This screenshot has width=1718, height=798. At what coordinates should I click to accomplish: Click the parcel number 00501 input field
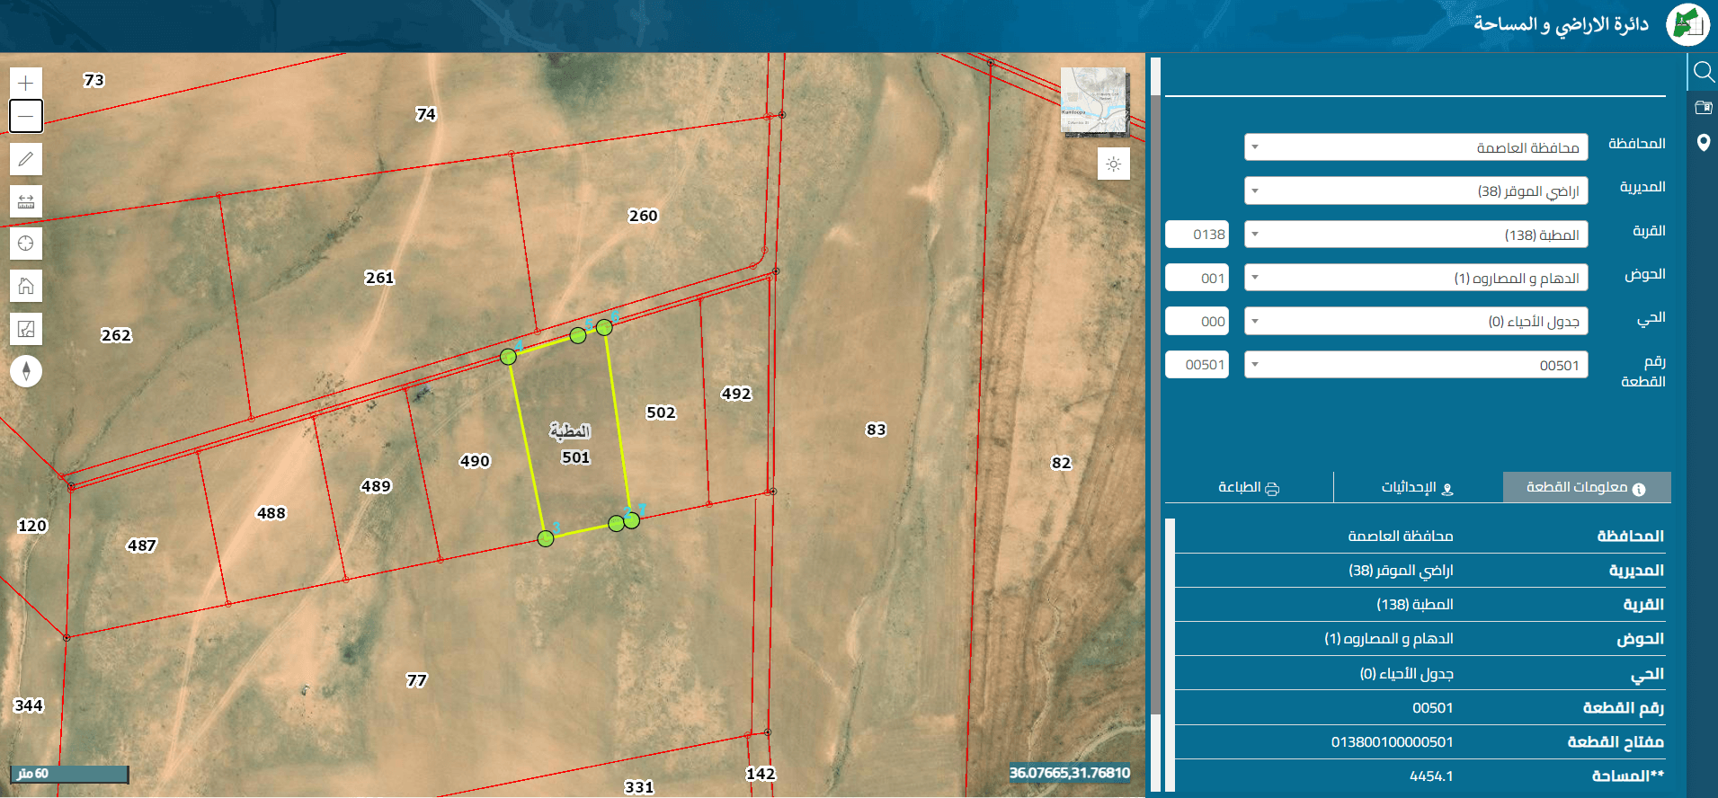point(1197,365)
